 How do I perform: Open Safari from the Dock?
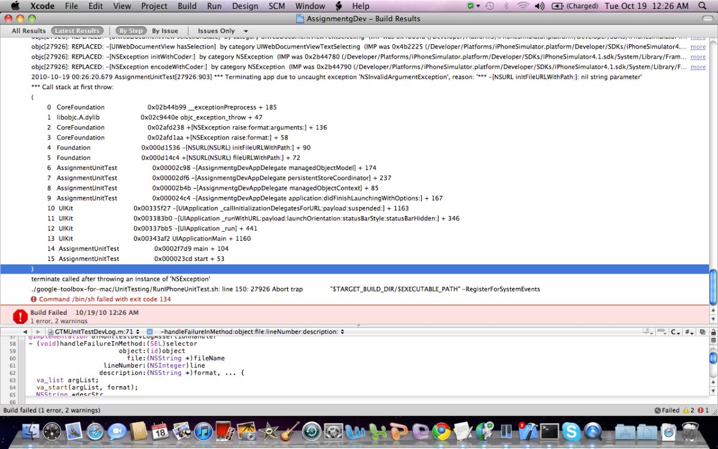click(95, 430)
